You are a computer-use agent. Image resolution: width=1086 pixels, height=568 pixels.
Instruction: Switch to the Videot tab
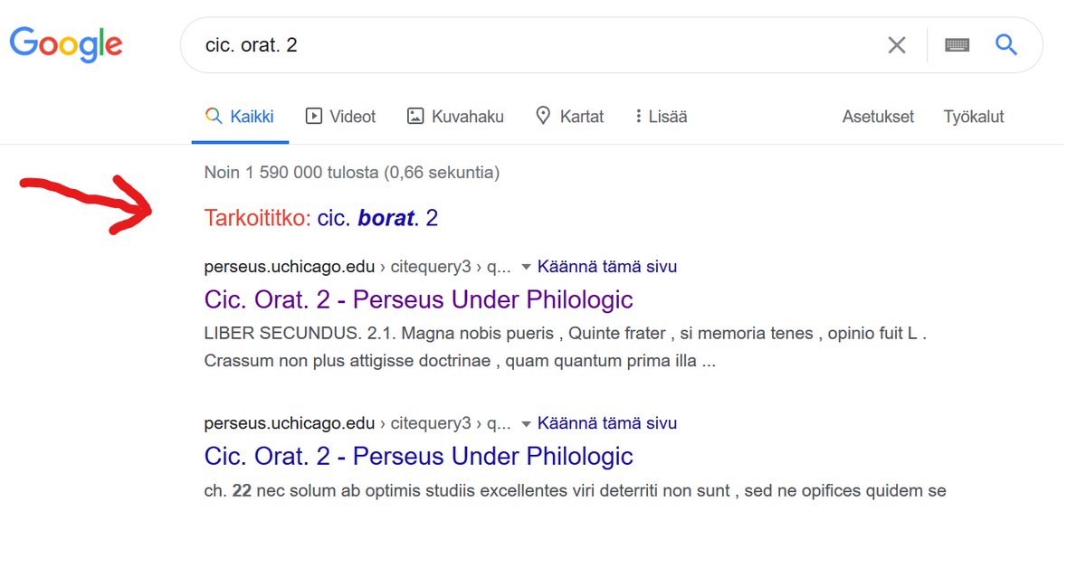(341, 117)
